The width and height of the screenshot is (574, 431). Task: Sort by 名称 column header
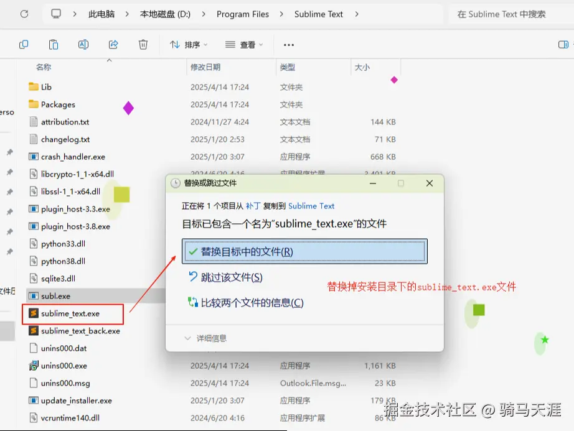(x=44, y=67)
